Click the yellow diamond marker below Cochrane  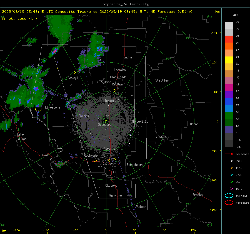click(95, 161)
